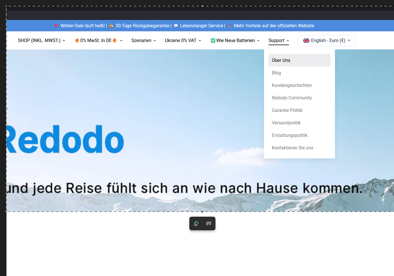Image resolution: width=394 pixels, height=276 pixels.
Task: Go to Redodo Community
Action: [x=299, y=98]
